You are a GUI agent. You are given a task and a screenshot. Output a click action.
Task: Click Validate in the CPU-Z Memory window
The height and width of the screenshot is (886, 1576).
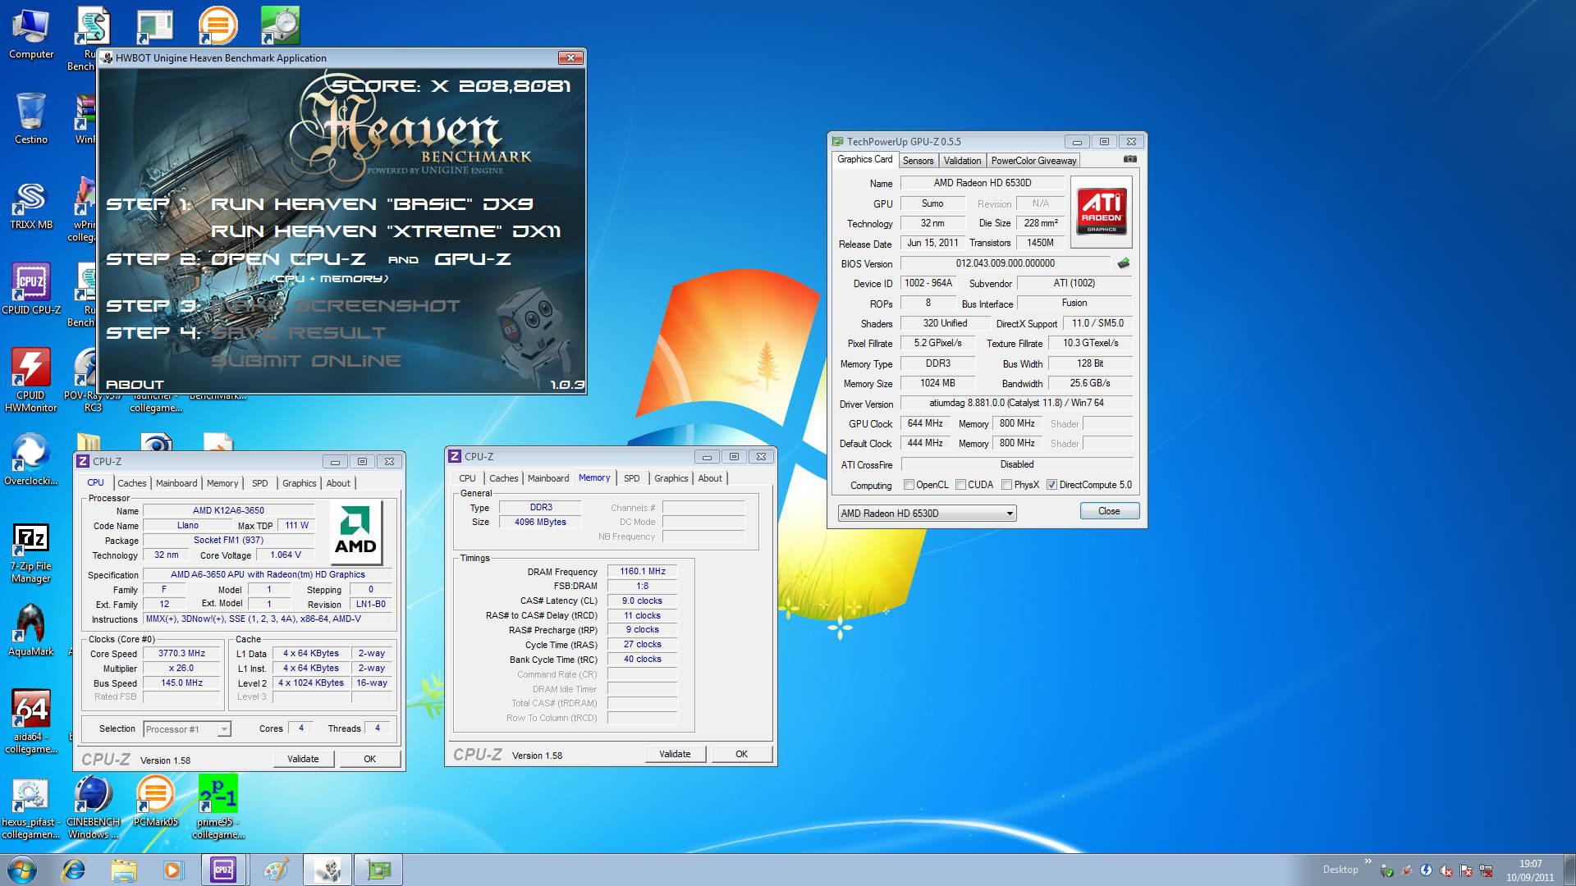click(x=675, y=754)
